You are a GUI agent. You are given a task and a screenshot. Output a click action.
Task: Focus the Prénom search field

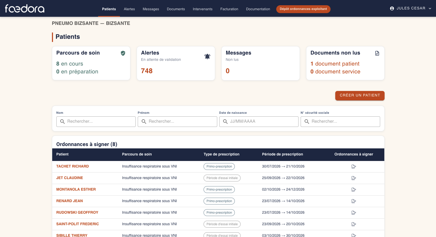point(177,122)
